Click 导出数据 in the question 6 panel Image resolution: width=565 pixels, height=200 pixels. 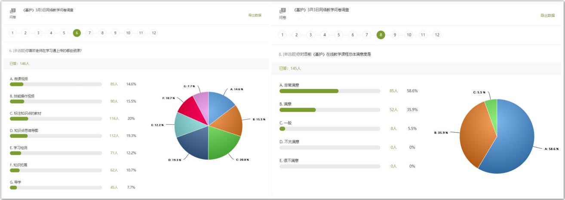click(x=255, y=15)
